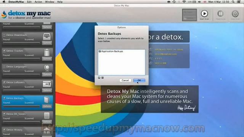The height and width of the screenshot is (137, 244).
Task: Click the Time Machine clock icon
Action: tap(174, 2)
